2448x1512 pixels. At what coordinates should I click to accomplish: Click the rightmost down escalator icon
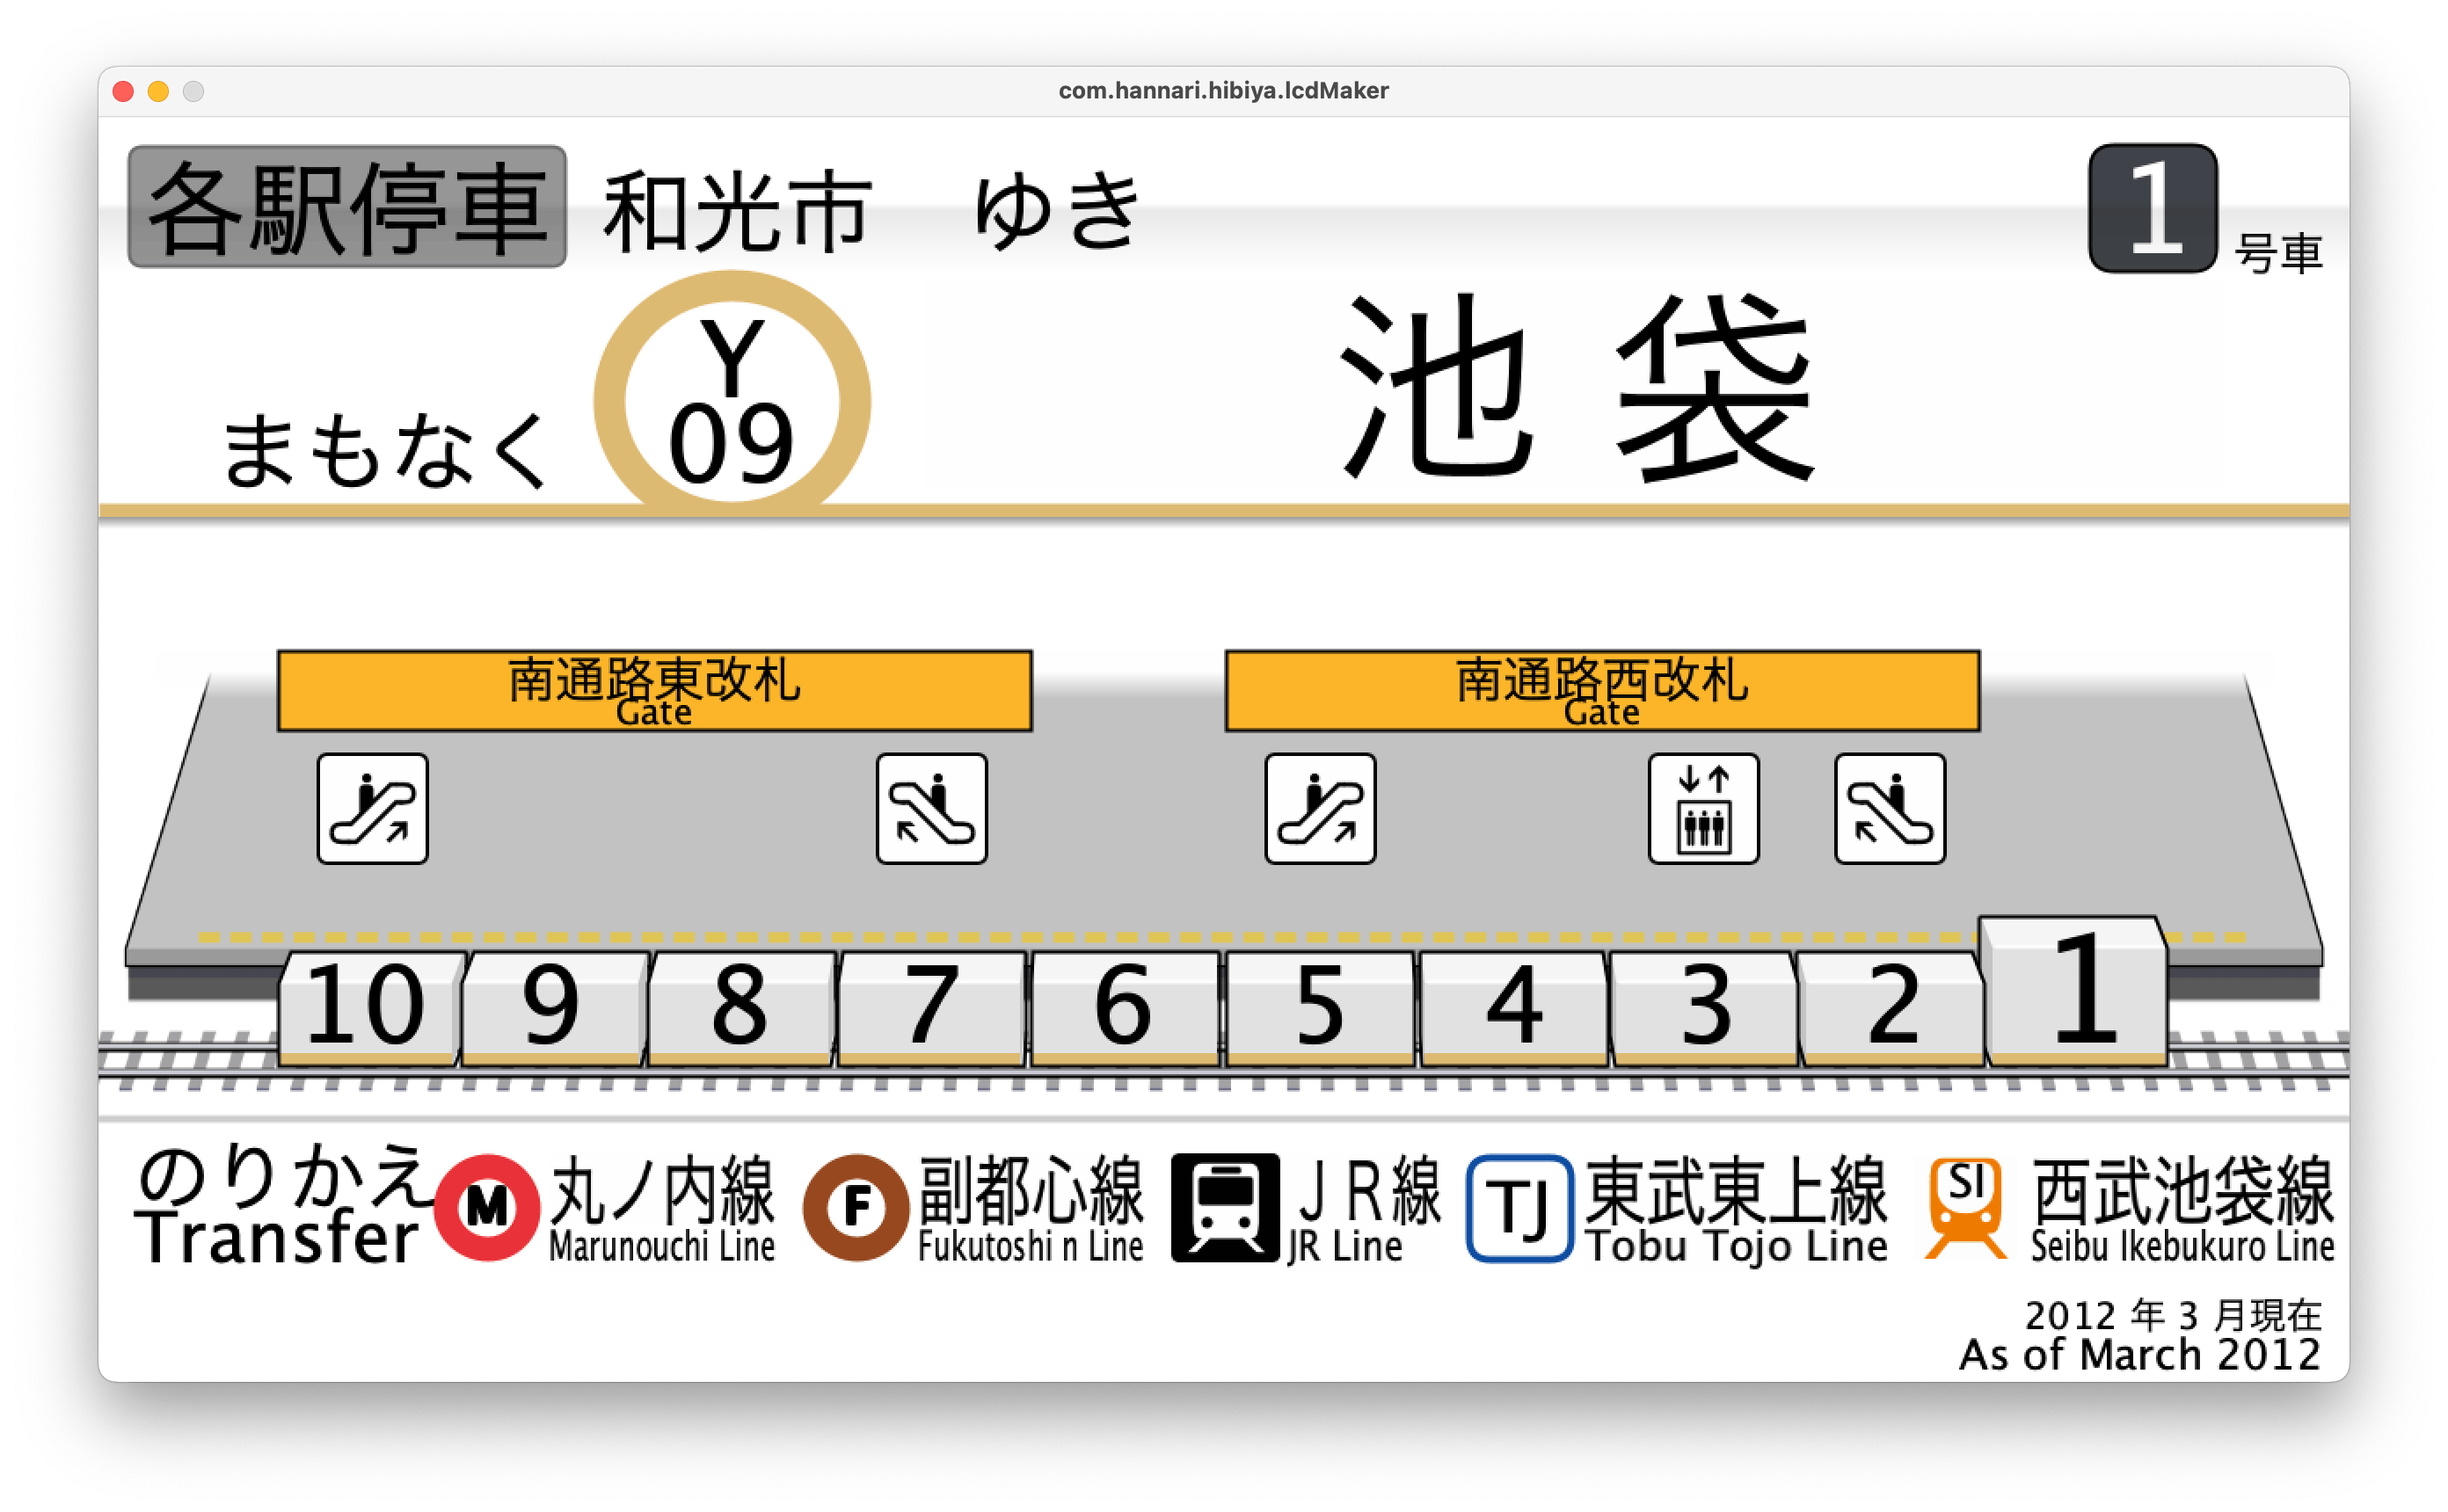1889,808
